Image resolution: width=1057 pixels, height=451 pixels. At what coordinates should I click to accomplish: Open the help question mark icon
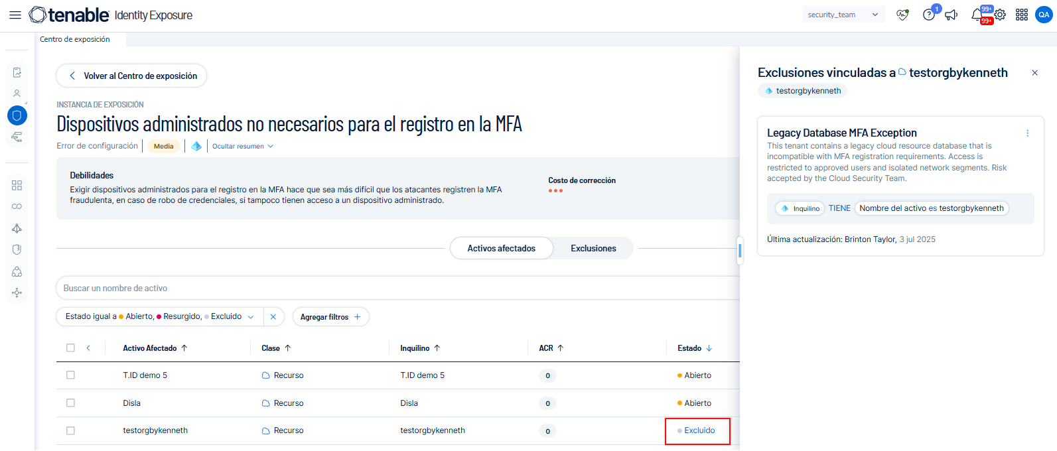[929, 15]
